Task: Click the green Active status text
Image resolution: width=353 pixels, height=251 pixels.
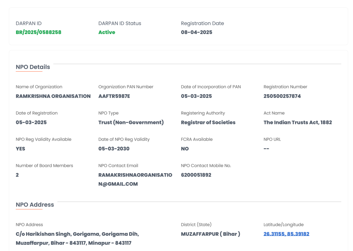Action: pyautogui.click(x=107, y=32)
